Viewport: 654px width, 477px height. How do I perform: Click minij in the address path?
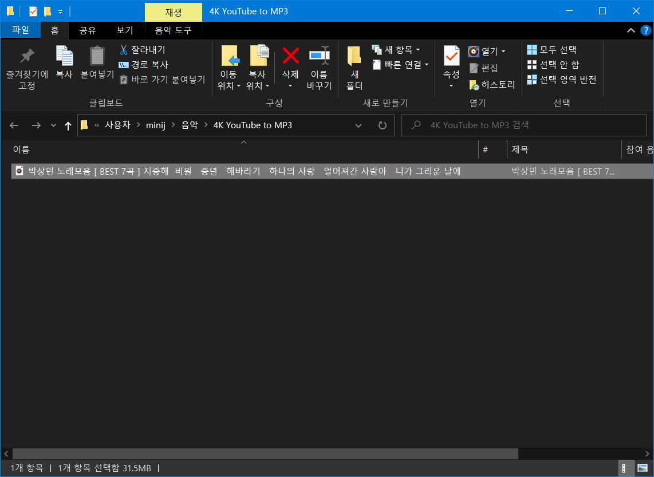point(156,125)
